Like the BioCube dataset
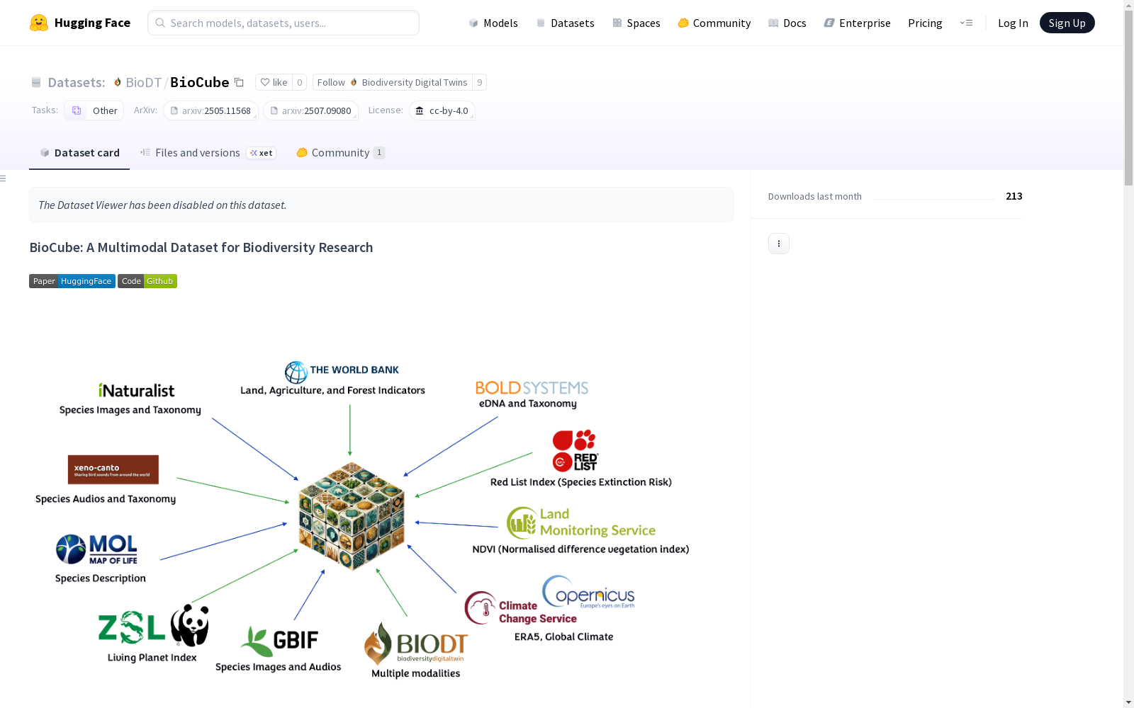 tap(274, 83)
